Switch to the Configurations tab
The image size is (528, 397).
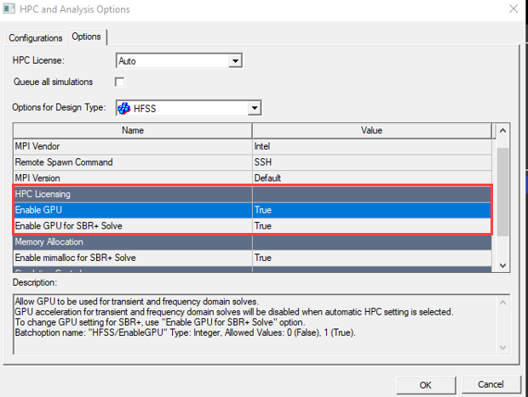click(36, 37)
